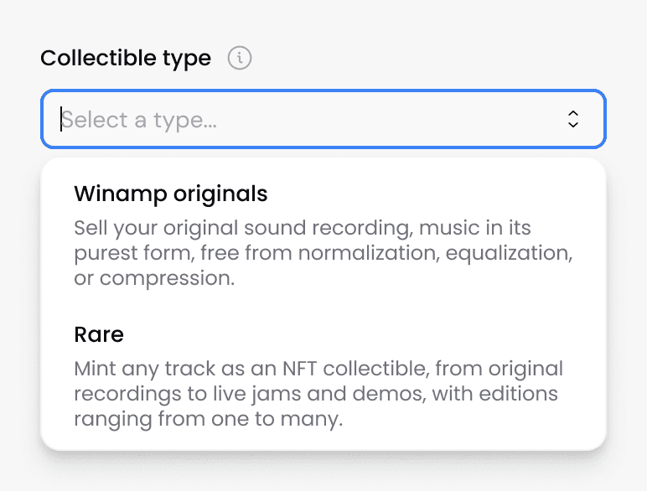Screen dimensions: 647x491
Task: Click the Winamp originals description text
Action: pos(323,253)
